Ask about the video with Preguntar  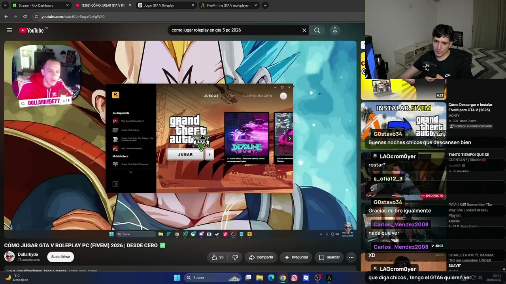(296, 257)
